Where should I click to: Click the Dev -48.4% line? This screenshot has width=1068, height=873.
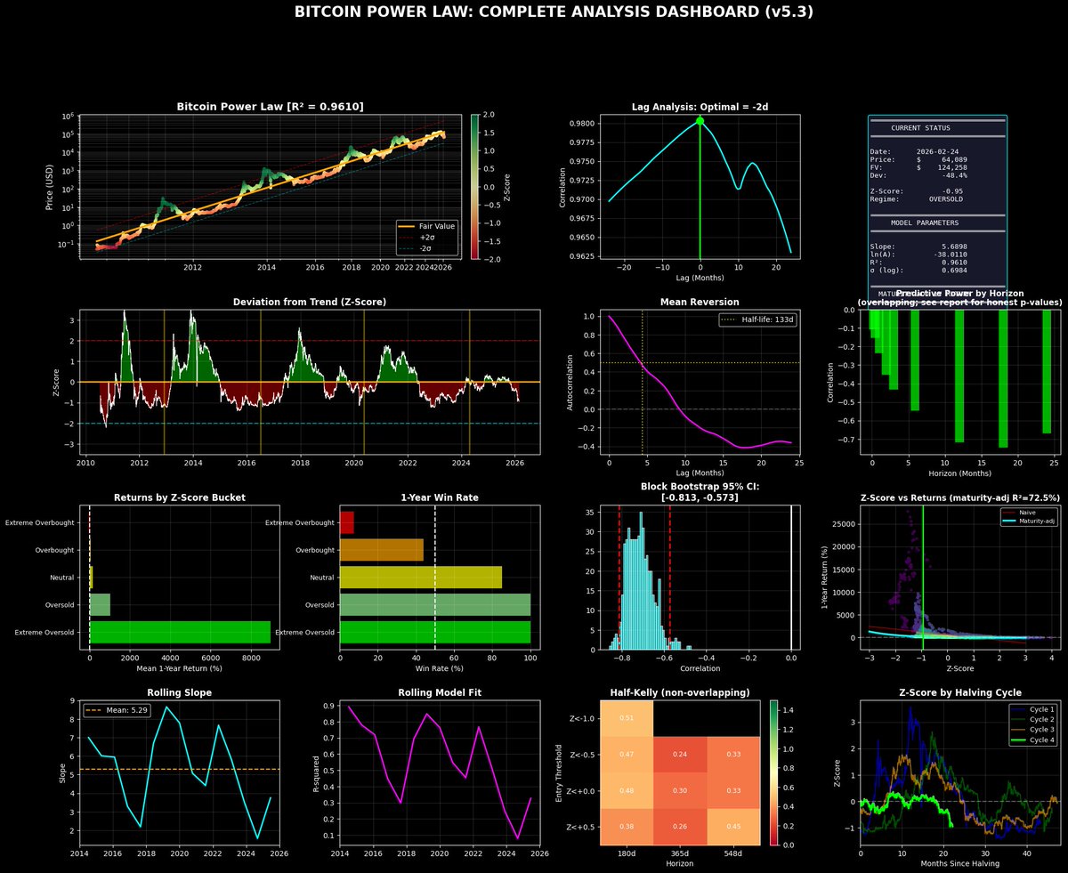pyautogui.click(x=918, y=175)
